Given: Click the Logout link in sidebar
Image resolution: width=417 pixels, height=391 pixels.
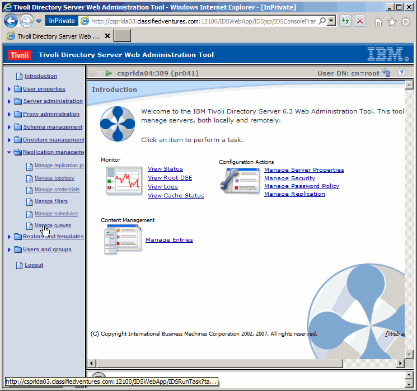Looking at the screenshot, I should pos(34,265).
